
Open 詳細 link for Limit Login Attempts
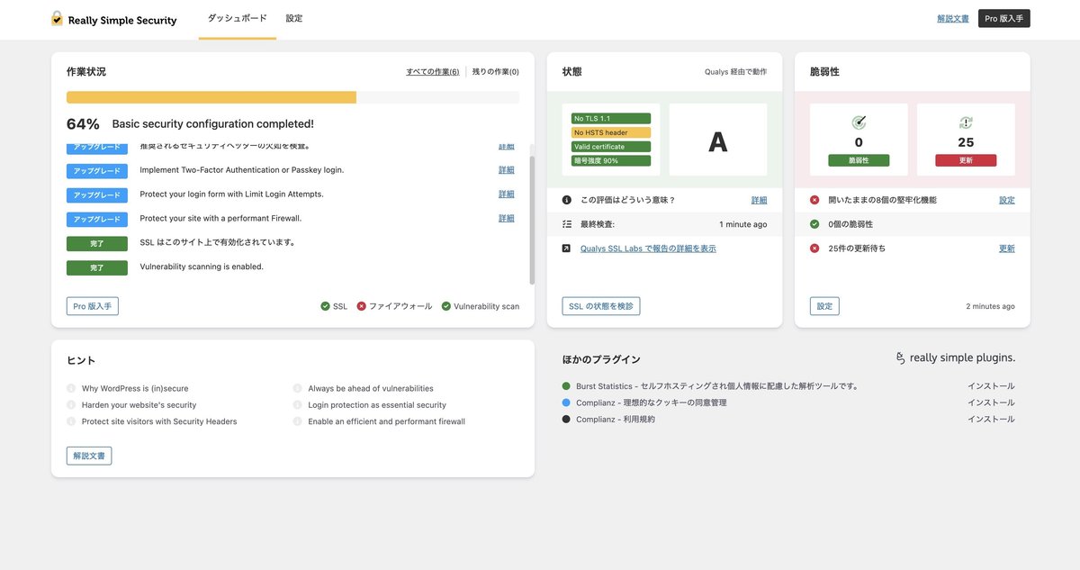(x=507, y=195)
